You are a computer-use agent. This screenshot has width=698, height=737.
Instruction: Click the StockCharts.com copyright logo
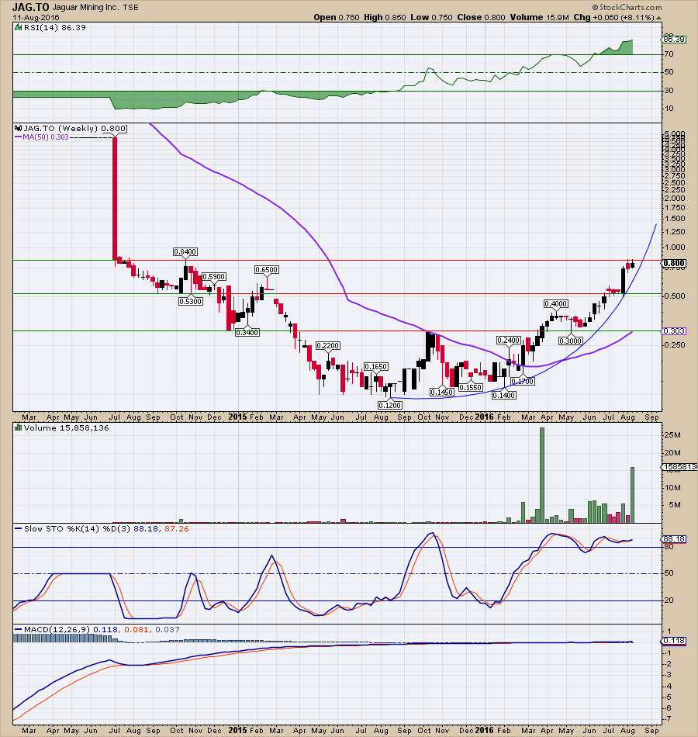[x=627, y=7]
